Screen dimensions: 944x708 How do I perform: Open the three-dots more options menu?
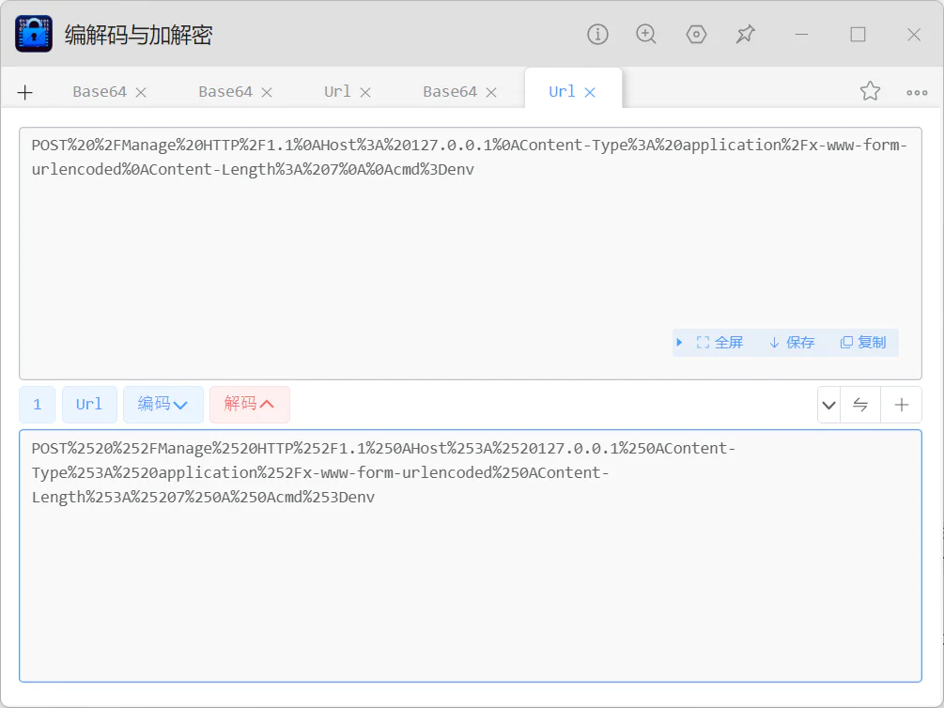pyautogui.click(x=917, y=93)
